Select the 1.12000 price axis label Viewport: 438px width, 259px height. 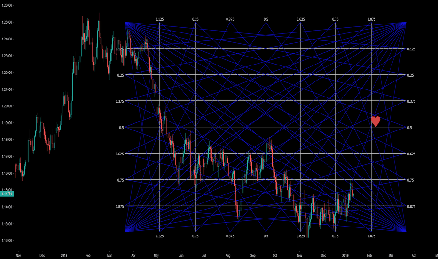click(7, 241)
